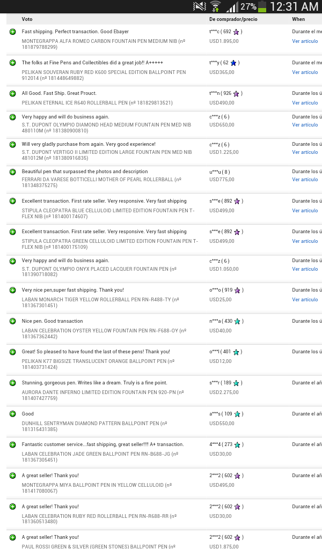This screenshot has width=322, height=549.
Task: Click the purple star next to buyer t***c
Action: click(x=236, y=32)
